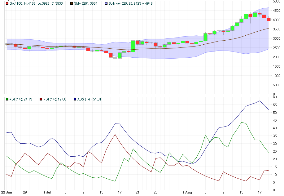Click the red OHLC legend swatch
The width and height of the screenshot is (284, 196).
[7, 3]
